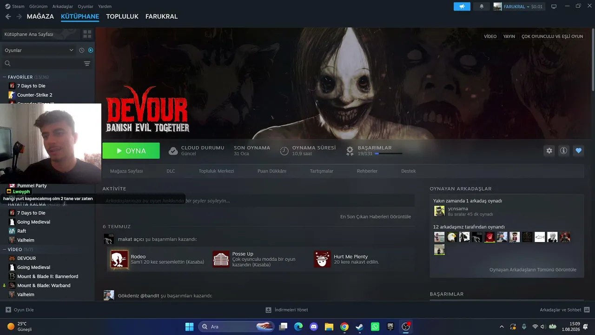Show hidden system tray icons chevron
This screenshot has height=335, width=595.
coord(501,327)
